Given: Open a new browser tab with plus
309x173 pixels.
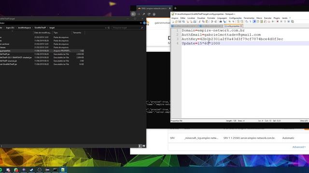Looking at the screenshot, I should pyautogui.click(x=175, y=8).
